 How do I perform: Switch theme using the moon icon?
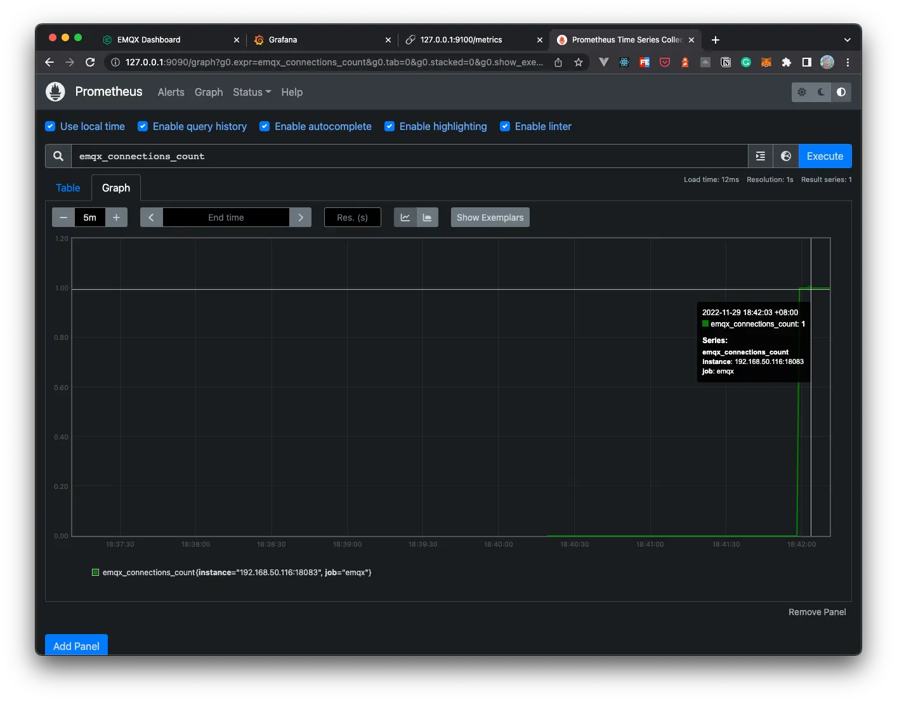821,92
